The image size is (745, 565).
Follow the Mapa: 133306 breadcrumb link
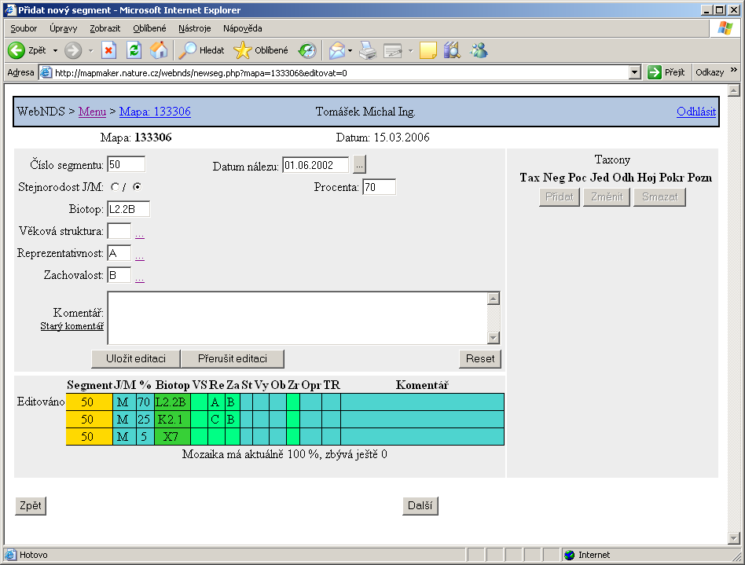click(155, 112)
